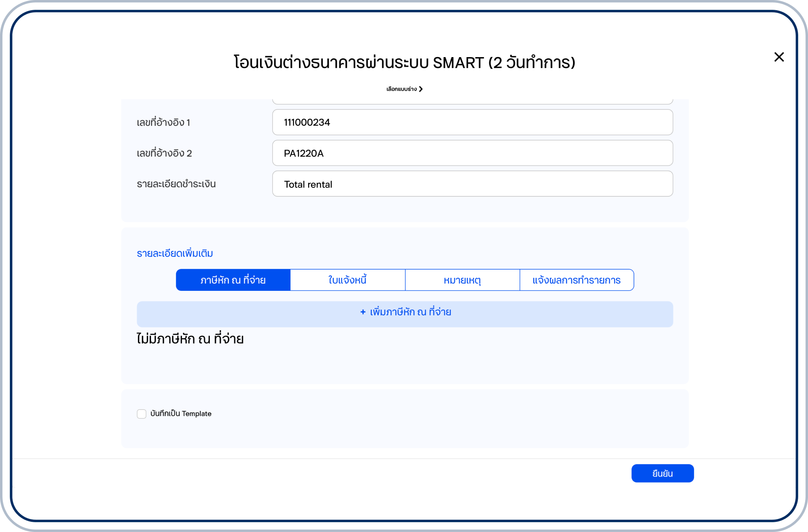The width and height of the screenshot is (808, 532).
Task: Click the chevron next to เลือกแบบร่าง
Action: tap(421, 89)
